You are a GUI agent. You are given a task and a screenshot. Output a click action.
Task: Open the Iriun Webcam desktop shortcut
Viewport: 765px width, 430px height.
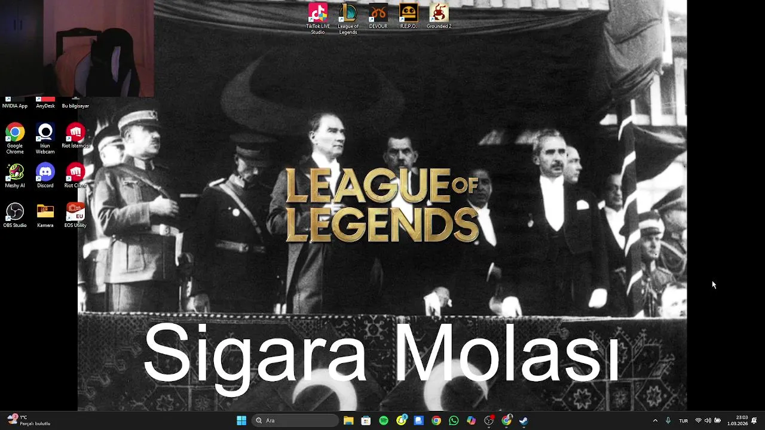(x=45, y=139)
